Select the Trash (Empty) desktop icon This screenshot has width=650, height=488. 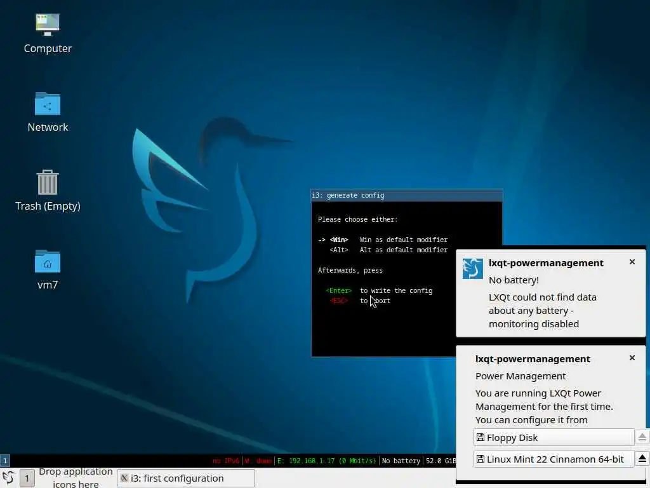(48, 191)
